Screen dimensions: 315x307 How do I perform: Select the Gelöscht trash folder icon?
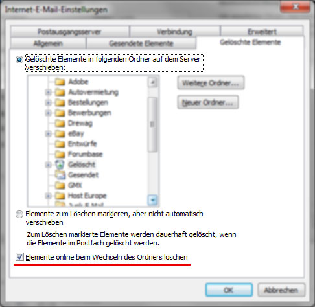[60, 165]
